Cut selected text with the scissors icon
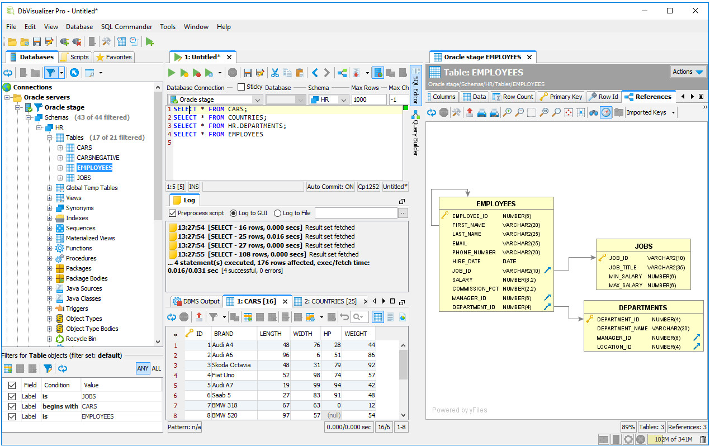This screenshot has height=446, width=710. [x=274, y=73]
